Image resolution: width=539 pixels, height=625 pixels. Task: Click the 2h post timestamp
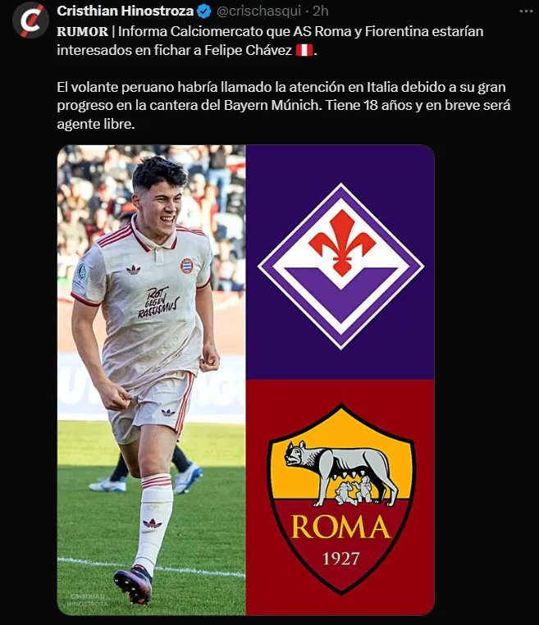pos(321,11)
